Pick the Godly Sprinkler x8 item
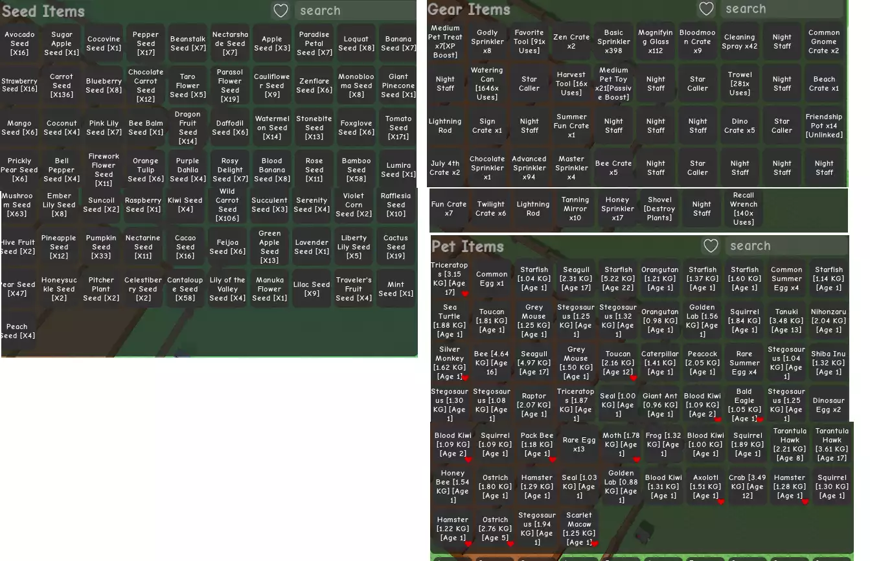 tap(487, 41)
